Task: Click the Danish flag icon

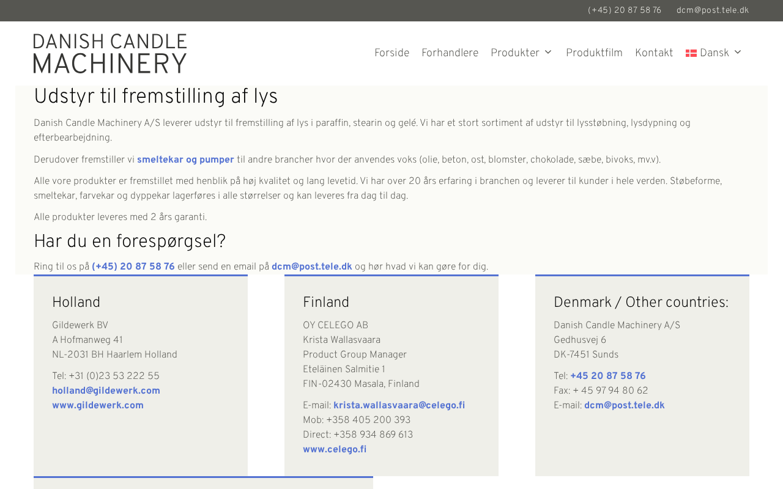Action: tap(691, 53)
